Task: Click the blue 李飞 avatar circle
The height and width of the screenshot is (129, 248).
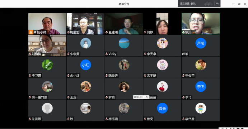Action: (x=201, y=86)
